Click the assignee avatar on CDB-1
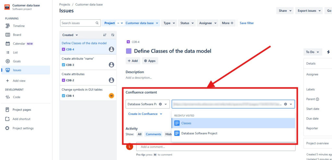The width and height of the screenshot is (332, 160). [111, 96]
